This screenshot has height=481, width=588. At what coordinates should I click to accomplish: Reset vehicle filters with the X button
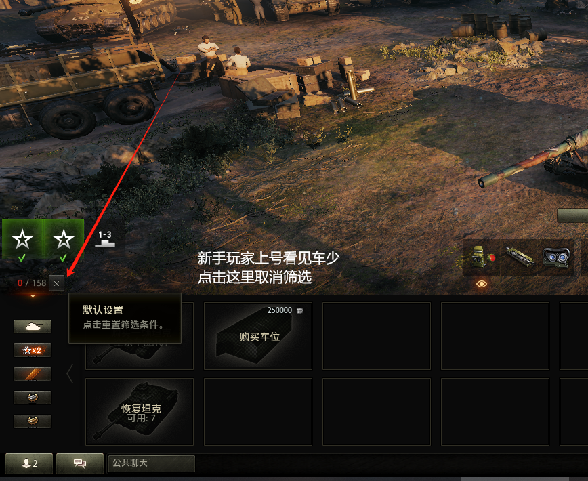click(x=56, y=283)
